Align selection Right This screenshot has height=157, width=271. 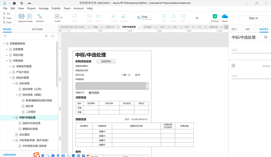point(183,18)
